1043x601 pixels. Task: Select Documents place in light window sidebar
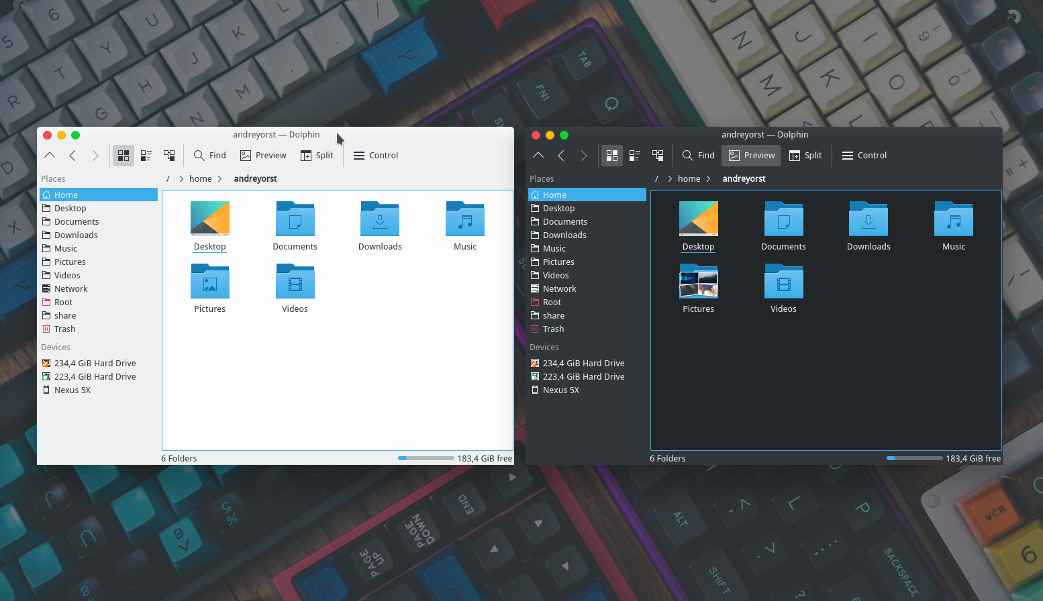[x=99, y=221]
